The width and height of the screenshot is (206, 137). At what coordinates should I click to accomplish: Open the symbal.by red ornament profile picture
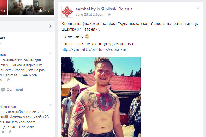[x=67, y=12]
